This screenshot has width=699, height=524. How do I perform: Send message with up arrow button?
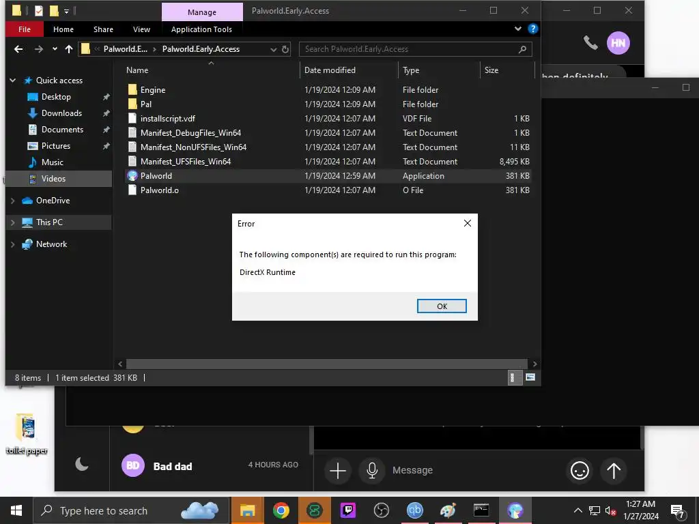[614, 471]
